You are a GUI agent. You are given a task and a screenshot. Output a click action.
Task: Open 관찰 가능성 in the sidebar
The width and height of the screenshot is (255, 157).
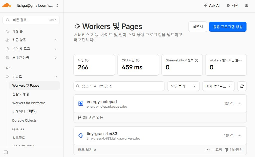coord(21,94)
